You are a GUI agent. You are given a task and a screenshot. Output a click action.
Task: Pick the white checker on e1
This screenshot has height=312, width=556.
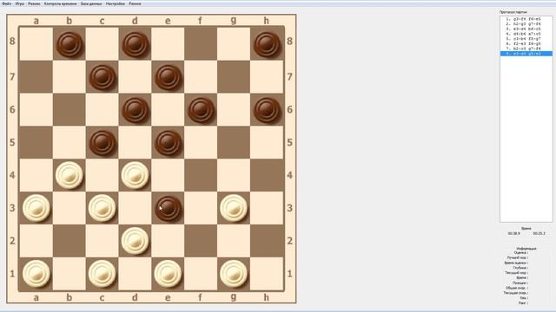(168, 274)
